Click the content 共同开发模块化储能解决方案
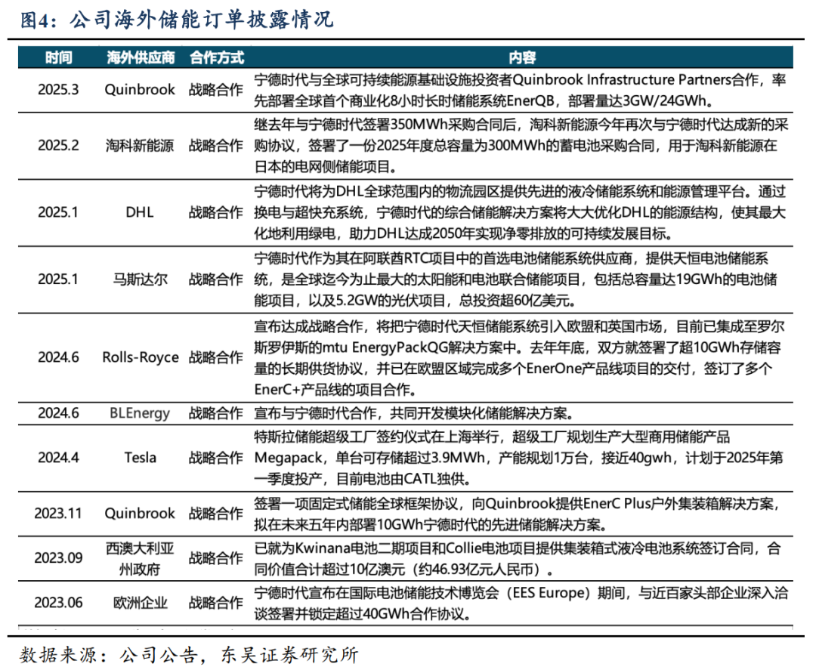Image resolution: width=816 pixels, height=670 pixels. (x=414, y=413)
